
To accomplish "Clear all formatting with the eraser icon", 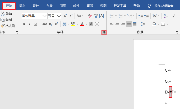I will point(90,16).
